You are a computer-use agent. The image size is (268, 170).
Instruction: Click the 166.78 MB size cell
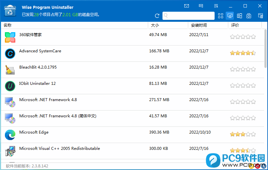159,51
